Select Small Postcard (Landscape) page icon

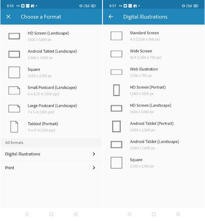[x=14, y=90]
